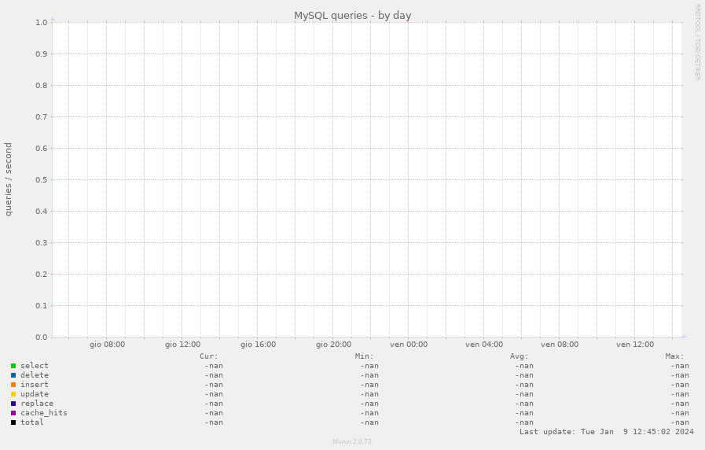This screenshot has height=450, width=705.
Task: Click the 'Avg:' column header
Action: 520,356
